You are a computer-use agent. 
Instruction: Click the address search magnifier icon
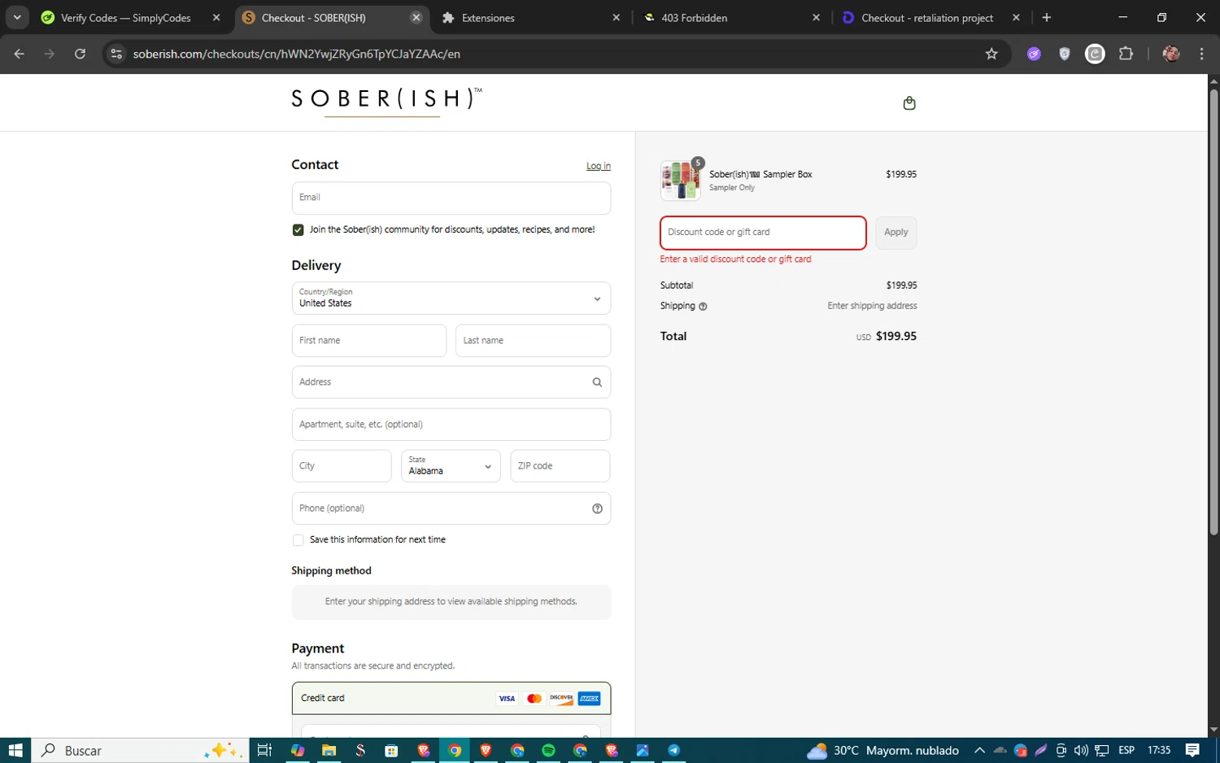point(597,382)
